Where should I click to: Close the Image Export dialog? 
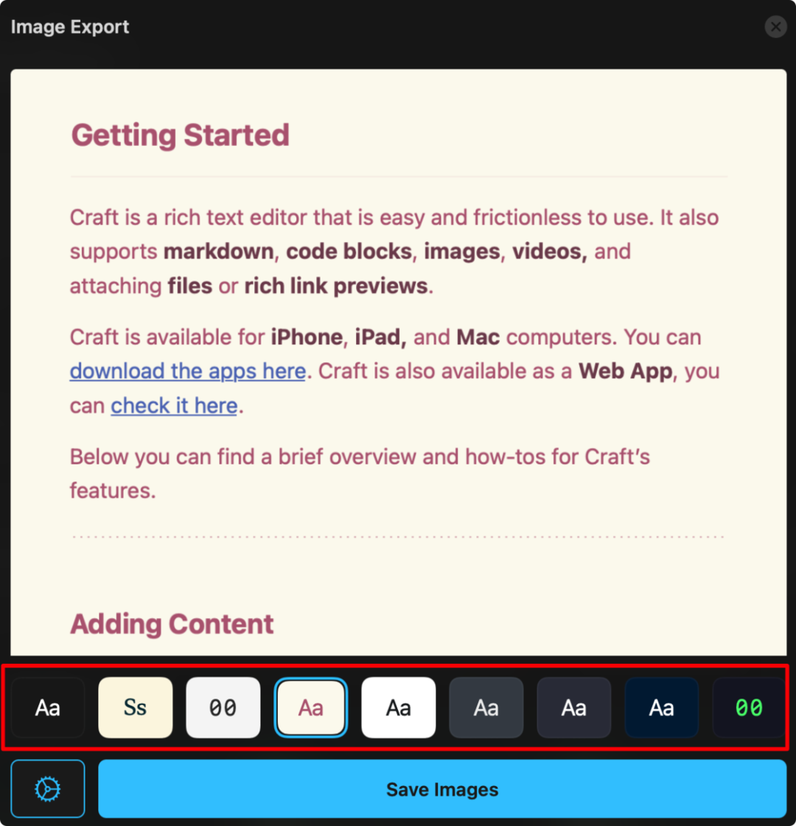click(x=775, y=27)
